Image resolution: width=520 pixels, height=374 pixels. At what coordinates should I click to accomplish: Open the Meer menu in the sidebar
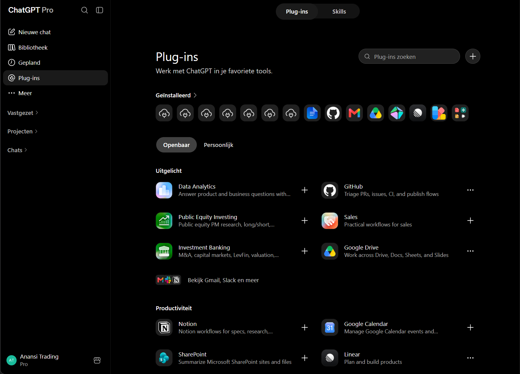point(55,93)
